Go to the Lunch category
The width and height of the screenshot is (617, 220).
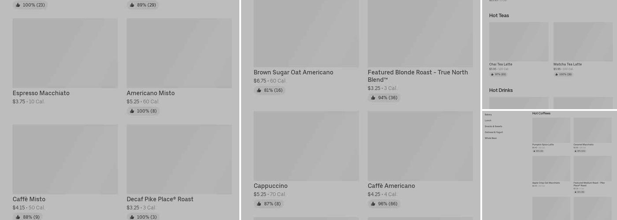[x=488, y=121]
